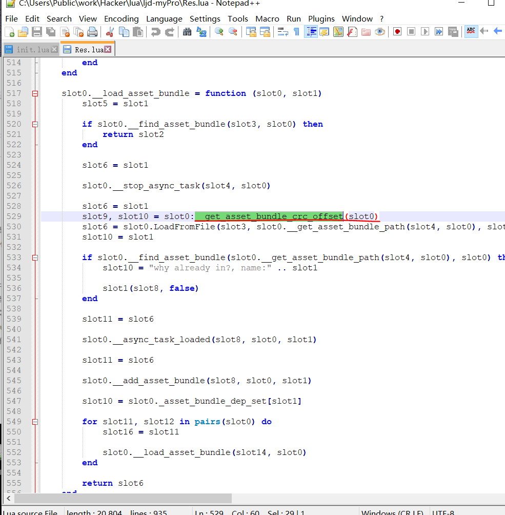Image resolution: width=505 pixels, height=515 pixels.
Task: Click the Close document toolbar icon
Action: [65, 32]
